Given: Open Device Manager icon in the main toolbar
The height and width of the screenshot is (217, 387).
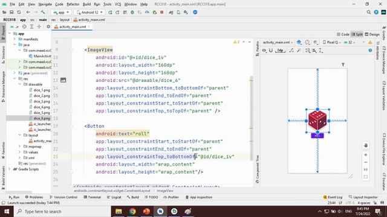Looking at the screenshot, I should (178, 12).
